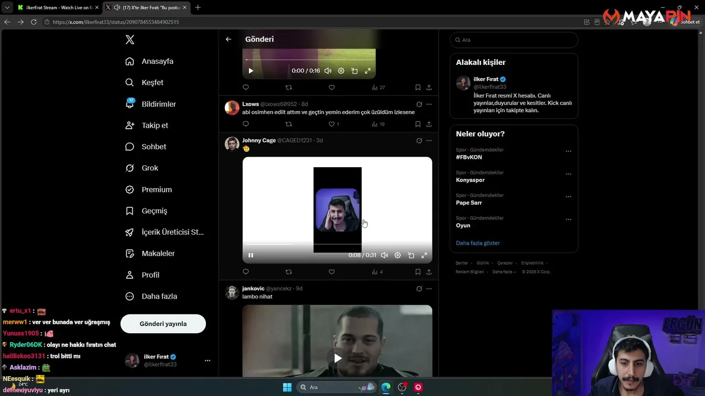Share the Johnny Cage post
Screen dimensions: 705x396
pos(429,272)
